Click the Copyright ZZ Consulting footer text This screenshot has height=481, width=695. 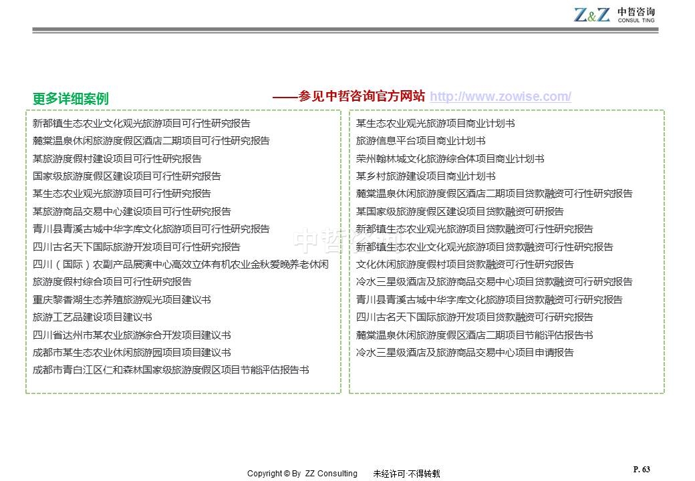point(302,474)
